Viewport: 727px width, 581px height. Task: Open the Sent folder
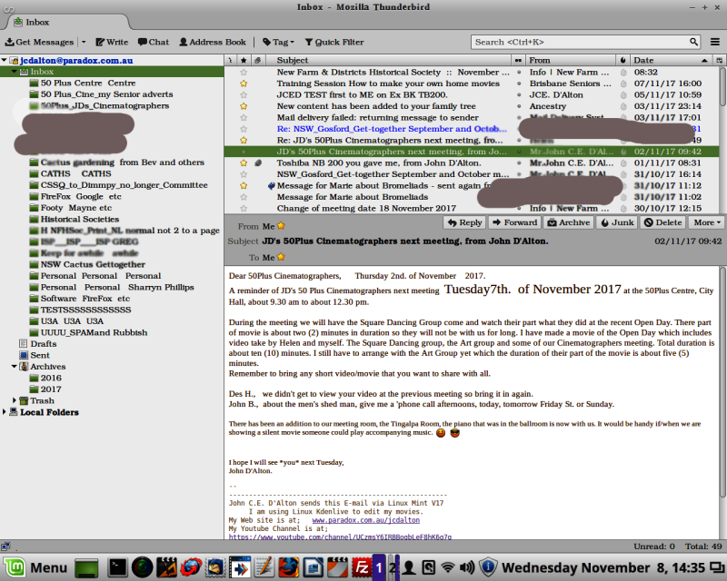tap(35, 355)
